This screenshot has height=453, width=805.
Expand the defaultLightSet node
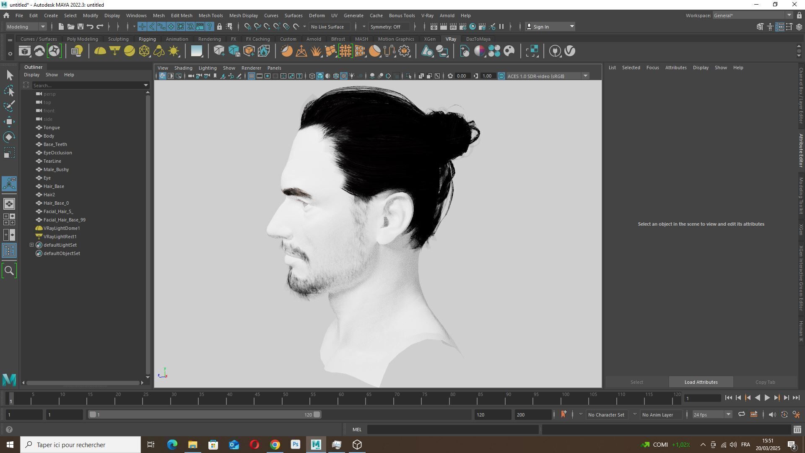coord(31,245)
